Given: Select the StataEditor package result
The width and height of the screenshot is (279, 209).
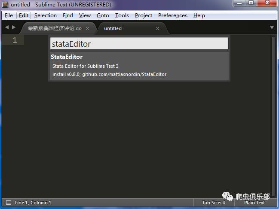Looking at the screenshot, I should (x=139, y=65).
